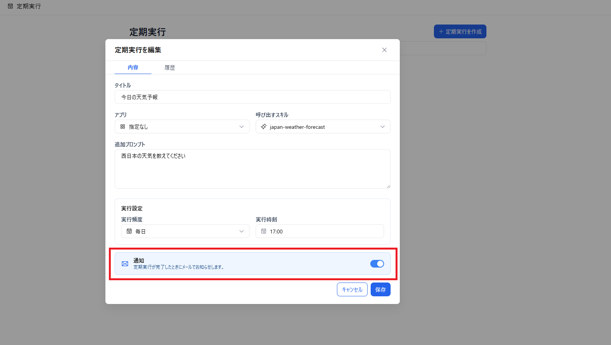
Task: Focus the タイトル field containing 今日の天気予報
Action: click(x=253, y=97)
